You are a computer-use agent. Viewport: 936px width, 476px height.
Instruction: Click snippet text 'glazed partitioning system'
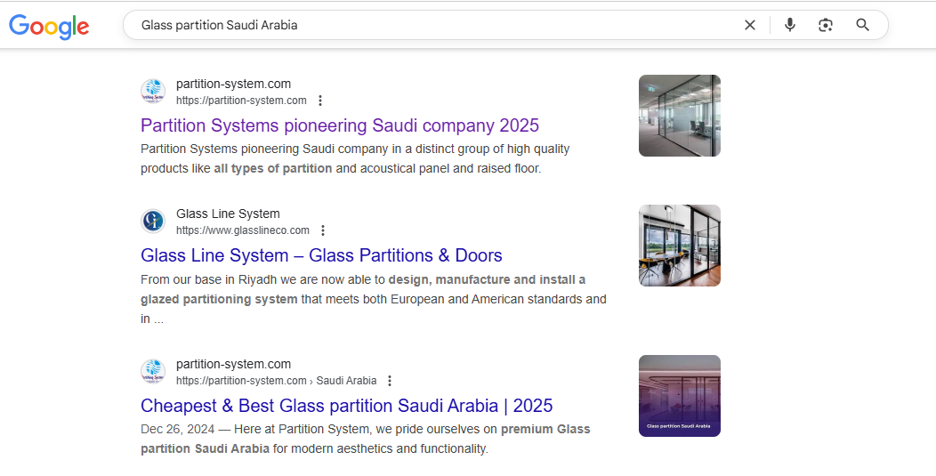click(x=219, y=299)
